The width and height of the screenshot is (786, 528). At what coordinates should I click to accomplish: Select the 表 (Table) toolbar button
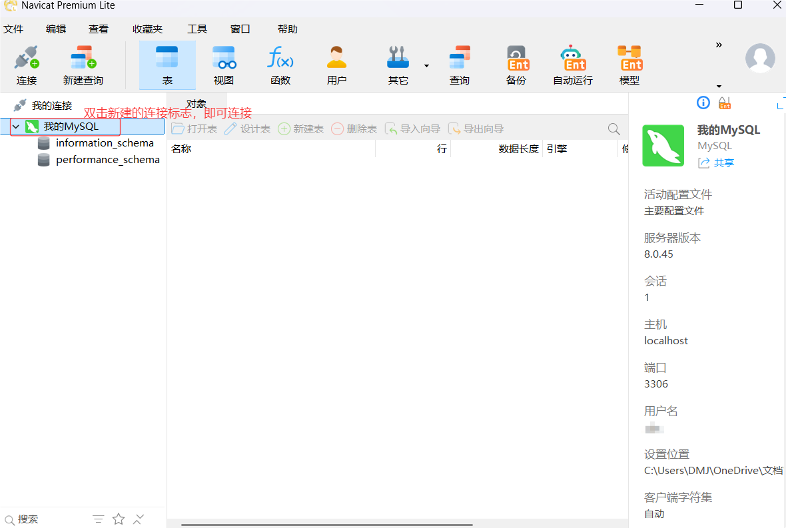click(x=167, y=65)
